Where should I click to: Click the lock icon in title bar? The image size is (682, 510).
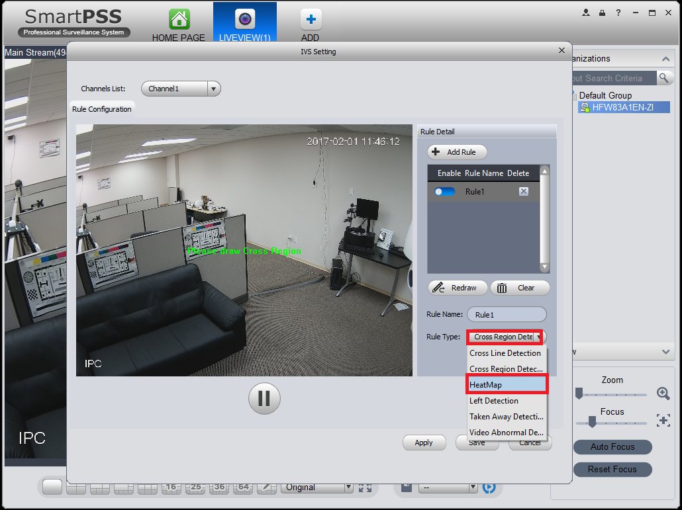pos(602,13)
